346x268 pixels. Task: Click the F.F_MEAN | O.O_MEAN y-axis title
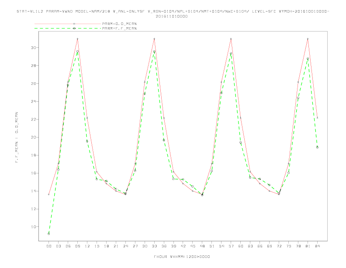coord(17,138)
